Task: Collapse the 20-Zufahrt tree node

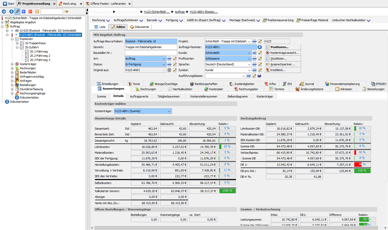Action: click(x=17, y=47)
